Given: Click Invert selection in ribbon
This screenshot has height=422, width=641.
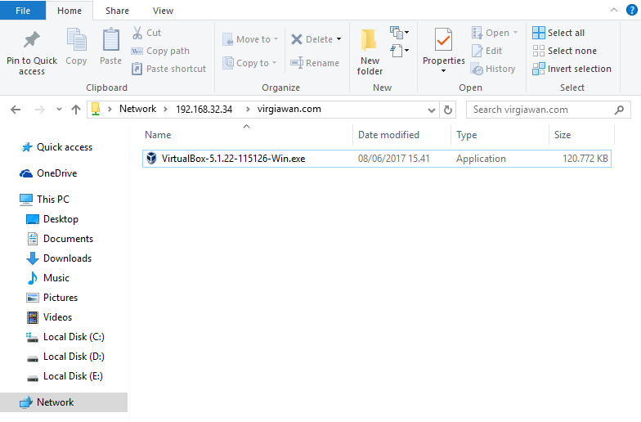Looking at the screenshot, I should pos(572,69).
